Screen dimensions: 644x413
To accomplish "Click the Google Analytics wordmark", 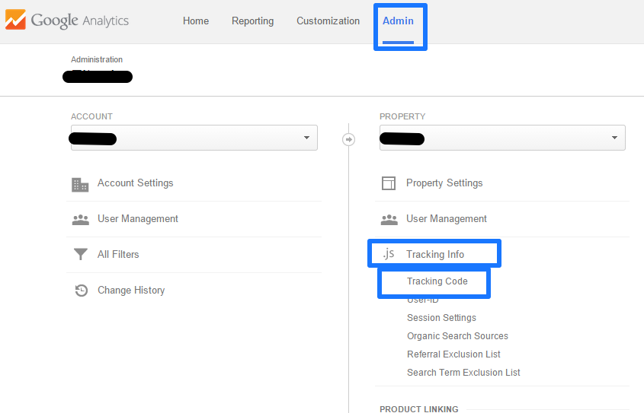I will 80,21.
